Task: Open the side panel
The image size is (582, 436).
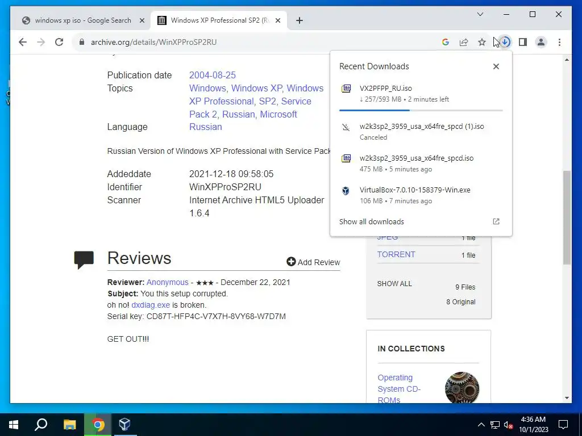Action: 523,42
